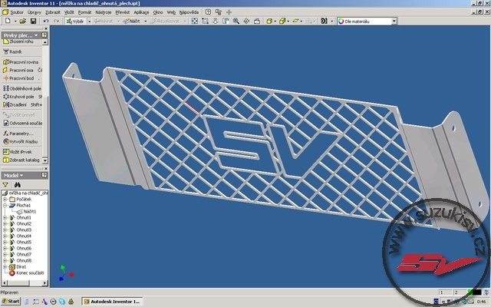The image size is (491, 307).
Task: Collapse the Plocha1 tree node
Action: point(5,206)
